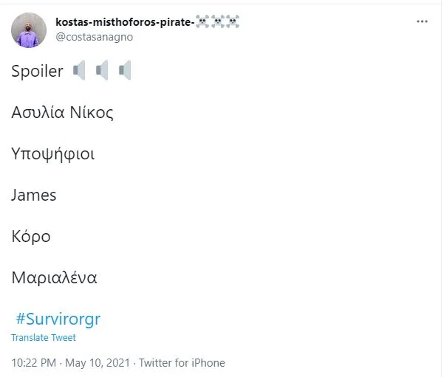Click the middle skull emoji in display name

tap(217, 21)
